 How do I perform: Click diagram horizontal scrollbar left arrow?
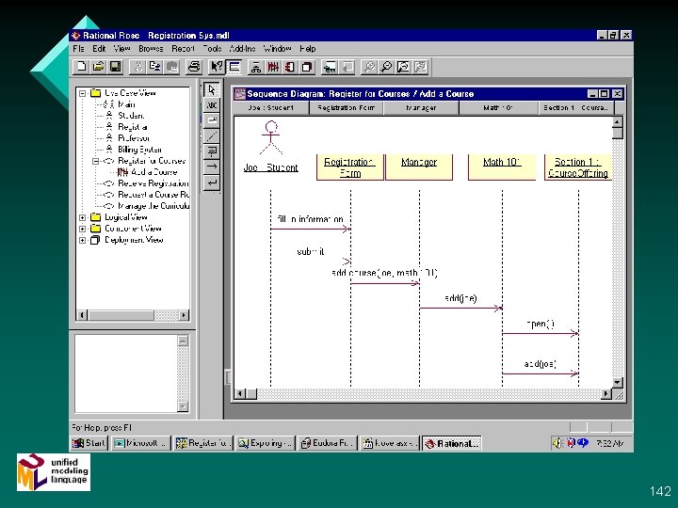click(240, 393)
